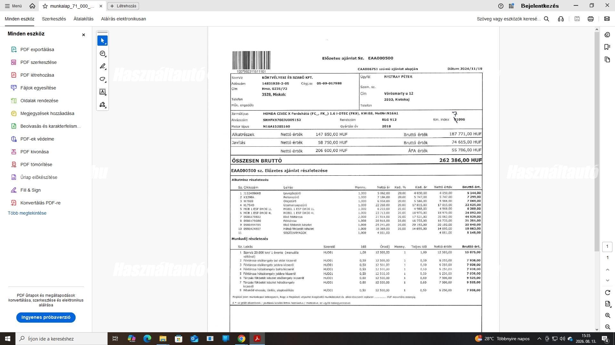Open the page thumbnails panel icon
Viewport: 615px width, 345px height.
click(x=607, y=59)
